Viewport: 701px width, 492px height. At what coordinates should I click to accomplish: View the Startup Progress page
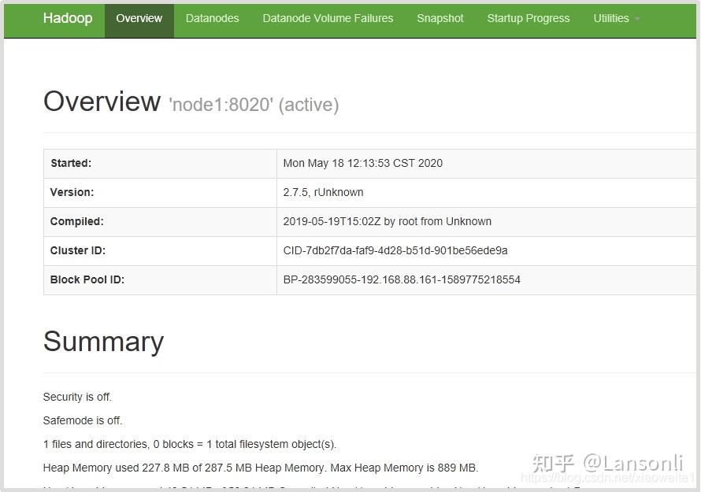click(529, 18)
